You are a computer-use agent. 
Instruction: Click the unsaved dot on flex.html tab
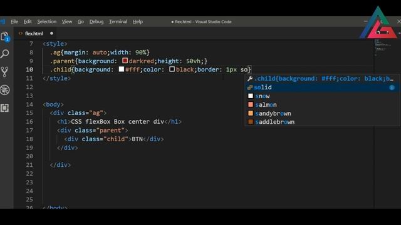pyautogui.click(x=51, y=33)
